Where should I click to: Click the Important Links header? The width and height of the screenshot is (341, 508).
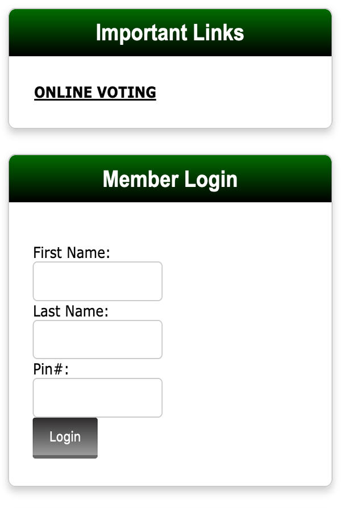pyautogui.click(x=170, y=33)
